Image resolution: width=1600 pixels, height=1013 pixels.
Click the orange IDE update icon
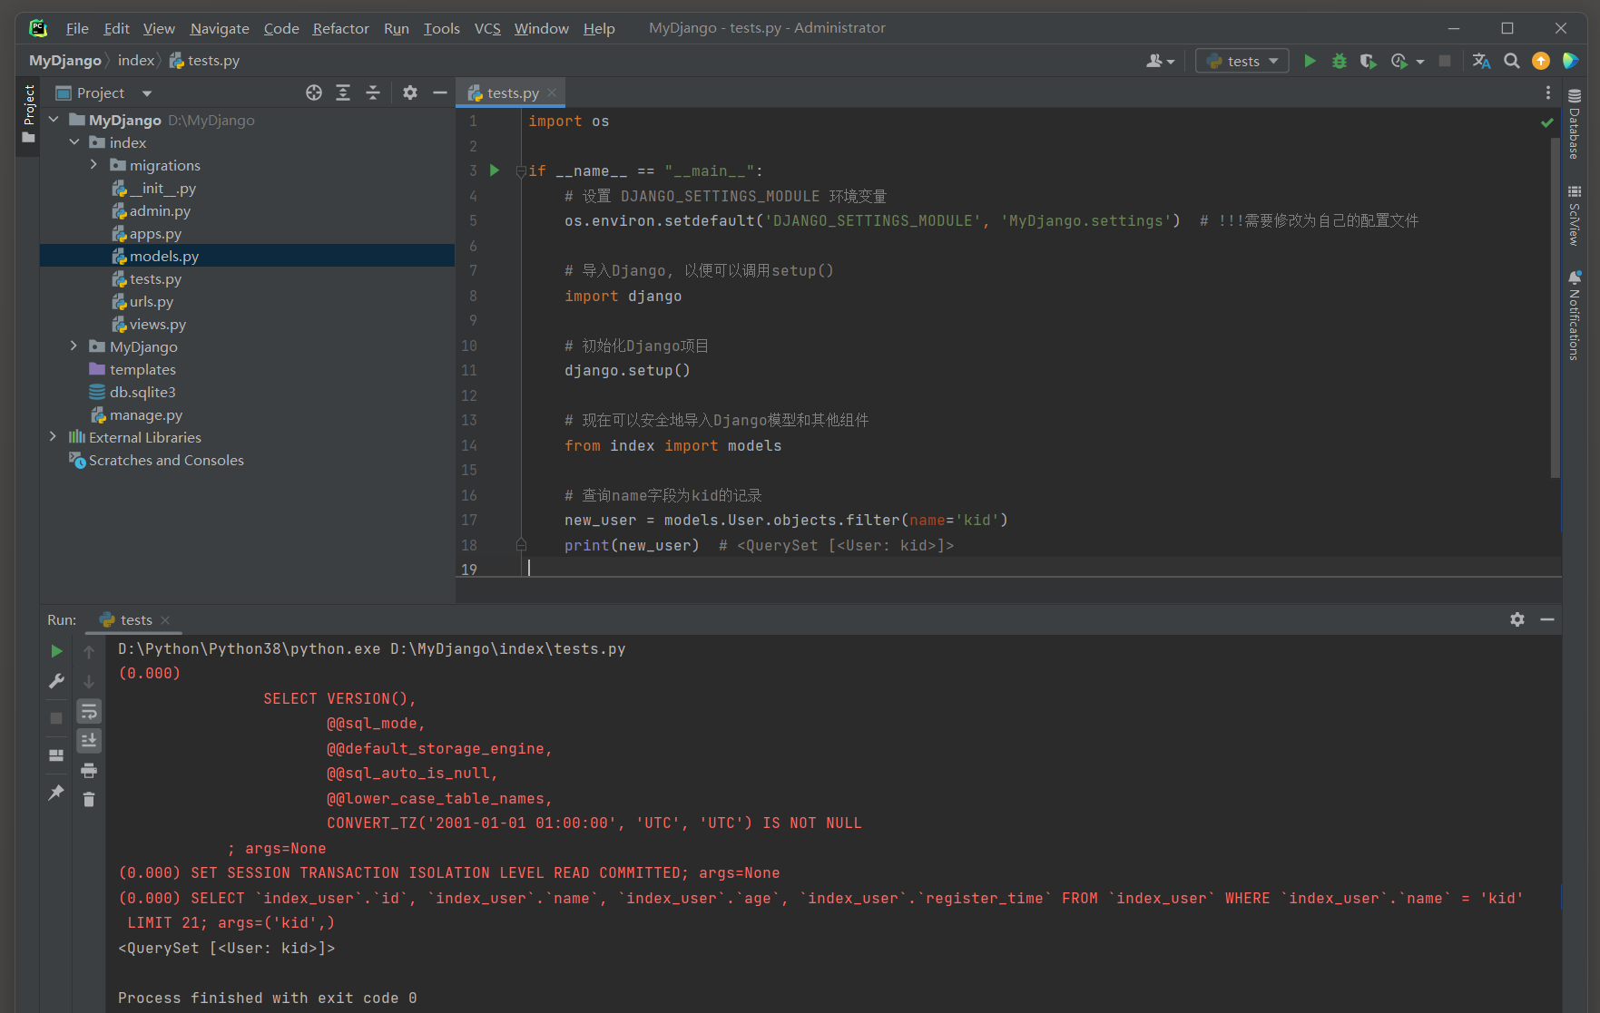[x=1541, y=61]
